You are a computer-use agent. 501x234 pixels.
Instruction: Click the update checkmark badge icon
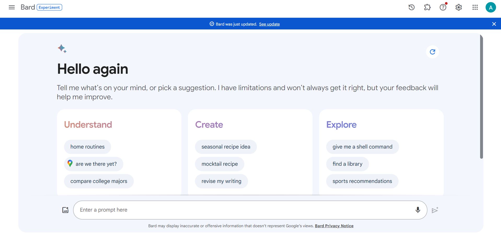(x=212, y=24)
